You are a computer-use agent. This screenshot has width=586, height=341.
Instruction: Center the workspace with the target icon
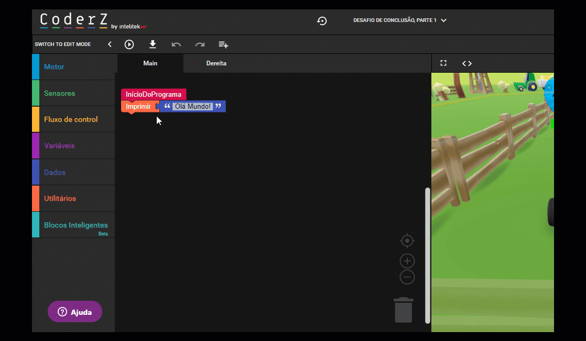(407, 241)
